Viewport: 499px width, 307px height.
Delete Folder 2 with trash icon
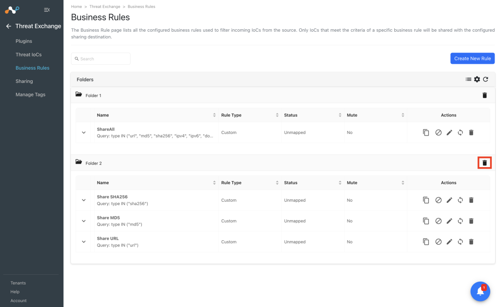485,163
